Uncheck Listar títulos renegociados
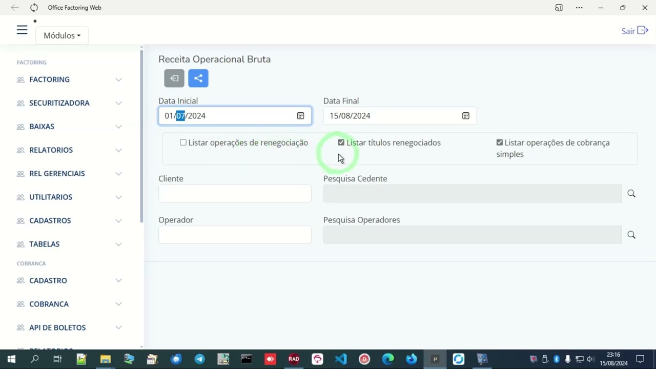Viewport: 656px width, 369px height. tap(341, 142)
